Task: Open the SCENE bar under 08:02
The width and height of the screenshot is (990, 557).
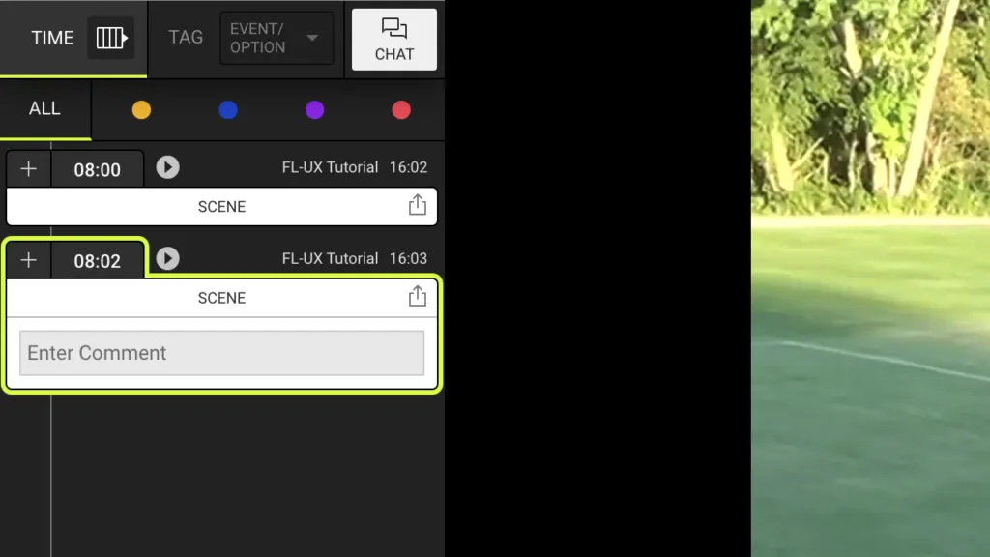Action: (221, 298)
